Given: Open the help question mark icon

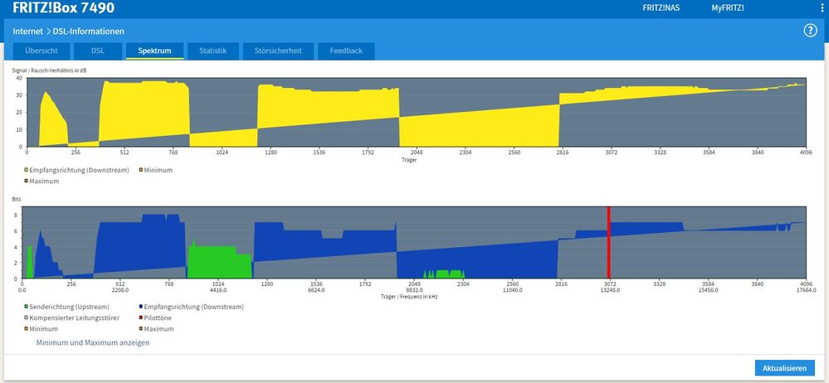Looking at the screenshot, I should [810, 31].
